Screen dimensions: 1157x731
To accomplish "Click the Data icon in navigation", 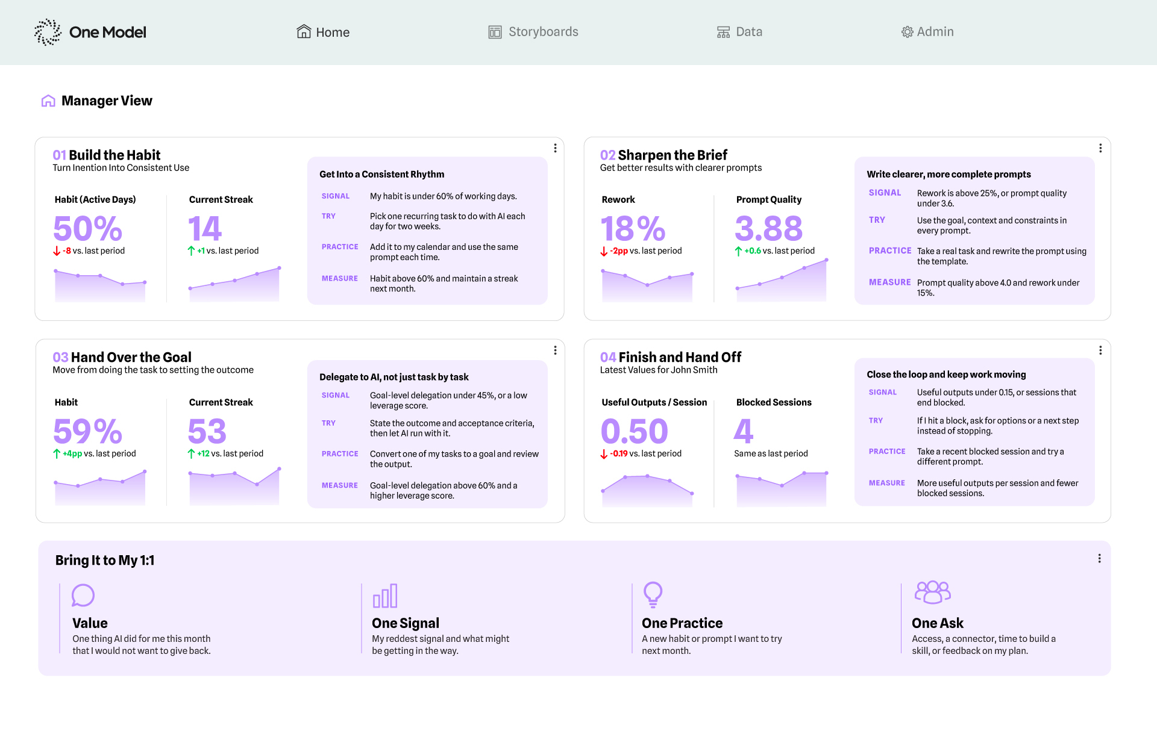I will point(723,32).
